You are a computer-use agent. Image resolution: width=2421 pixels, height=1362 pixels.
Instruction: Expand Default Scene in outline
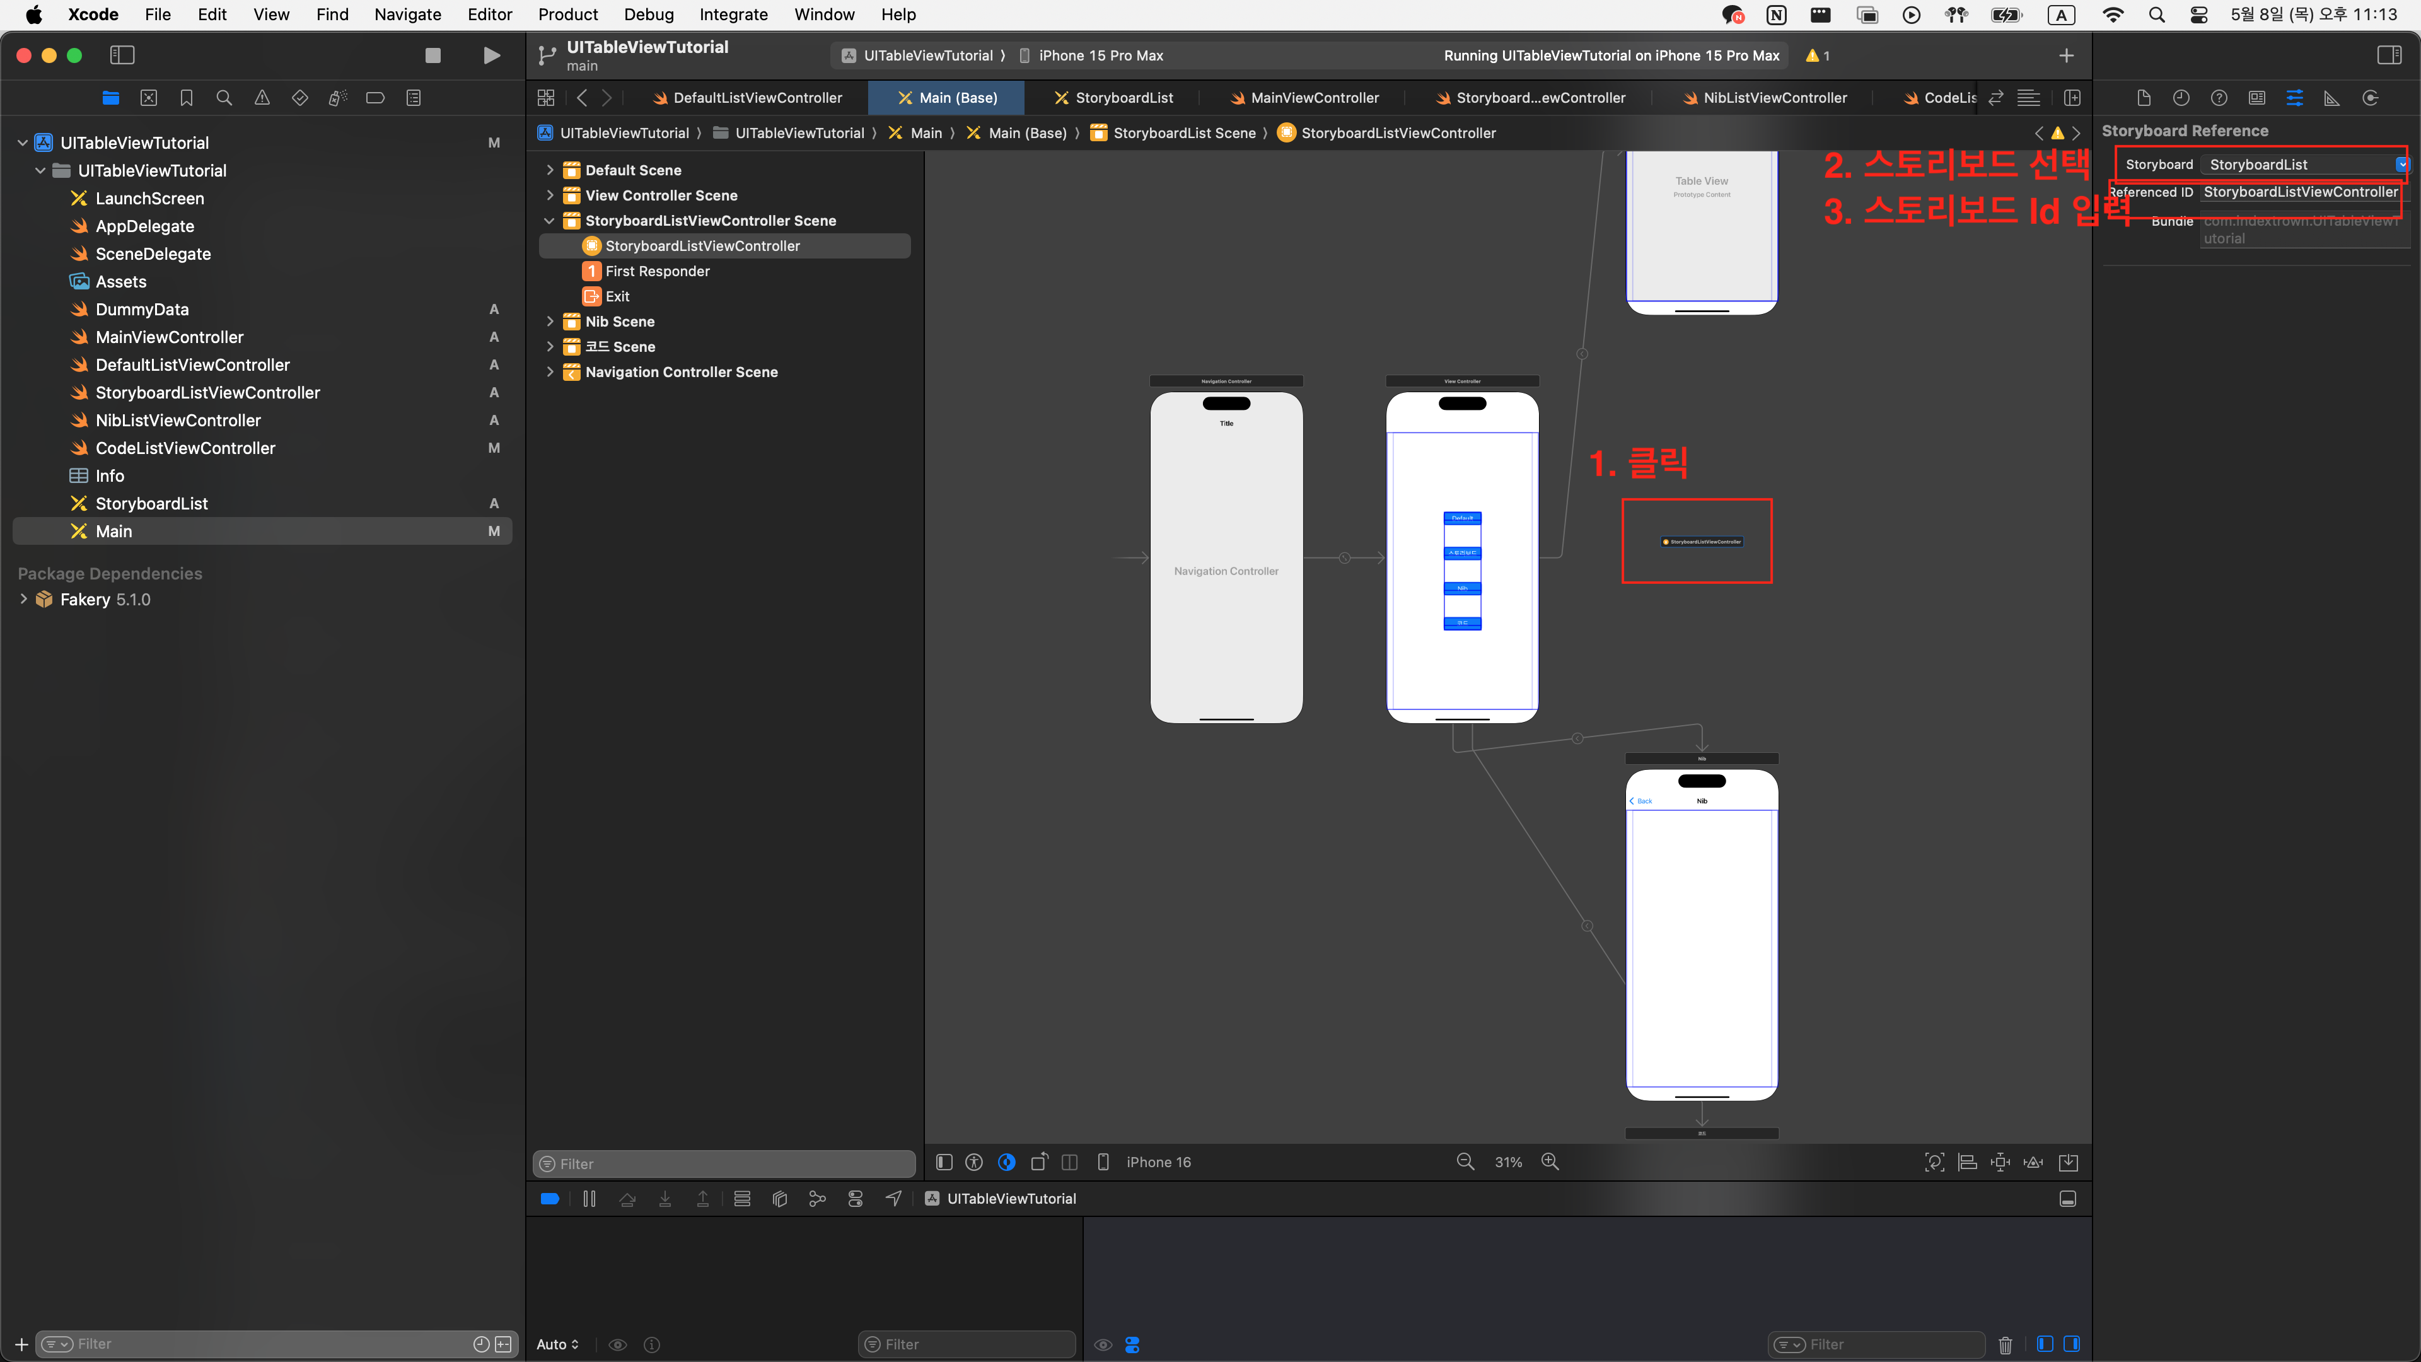(550, 170)
